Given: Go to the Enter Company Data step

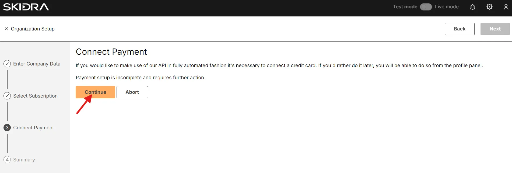Looking at the screenshot, I should 37,64.
